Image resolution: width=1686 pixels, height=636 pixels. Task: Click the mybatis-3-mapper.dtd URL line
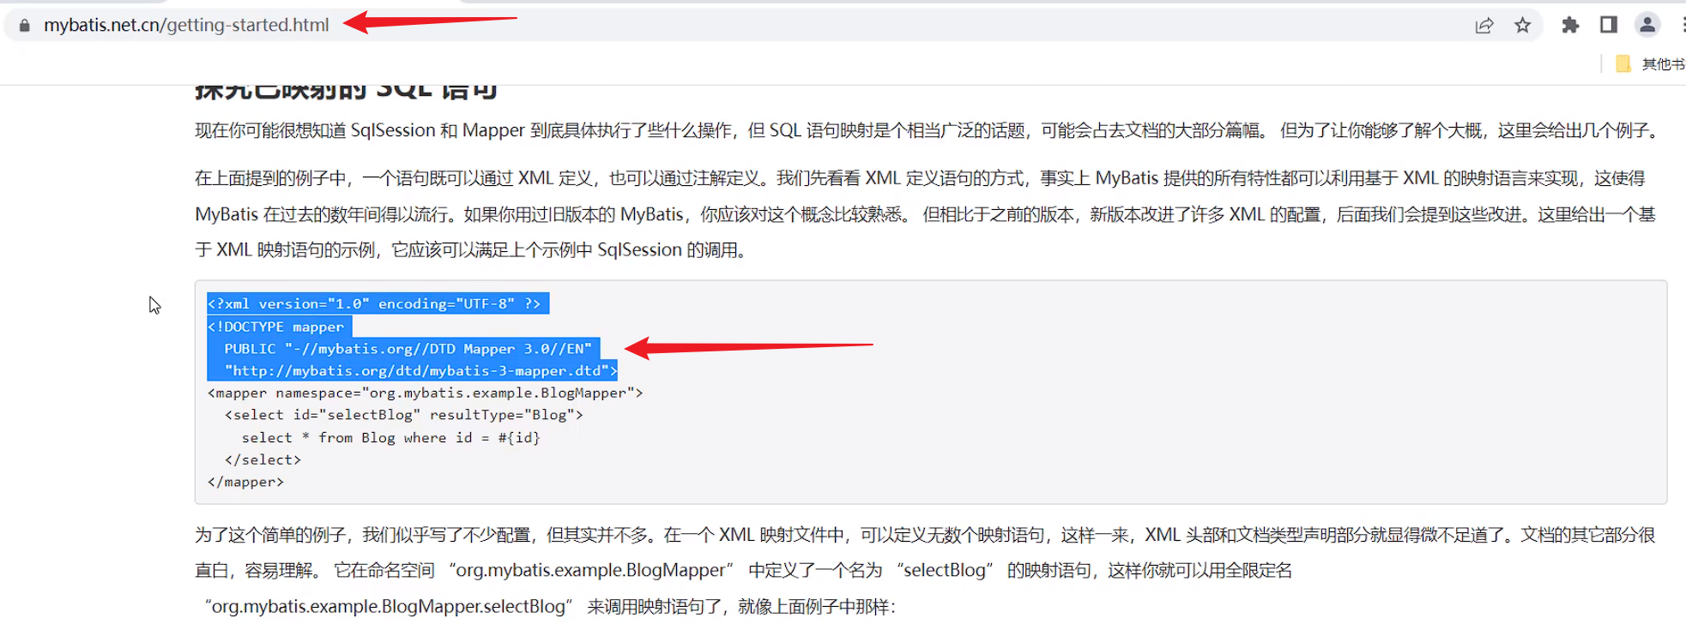pos(420,371)
